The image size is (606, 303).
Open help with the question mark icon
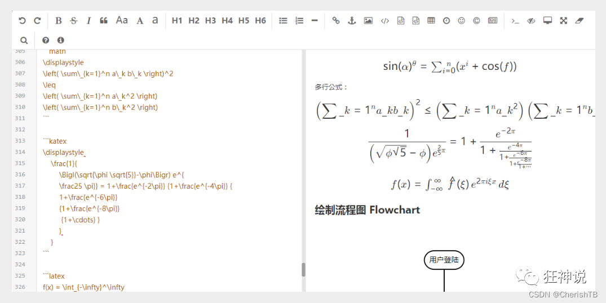[46, 40]
